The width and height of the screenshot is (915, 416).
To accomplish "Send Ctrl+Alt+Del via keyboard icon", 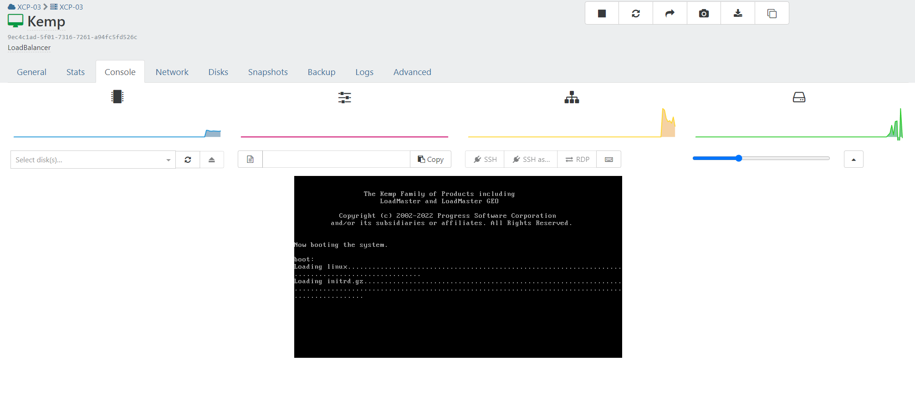I will point(609,159).
